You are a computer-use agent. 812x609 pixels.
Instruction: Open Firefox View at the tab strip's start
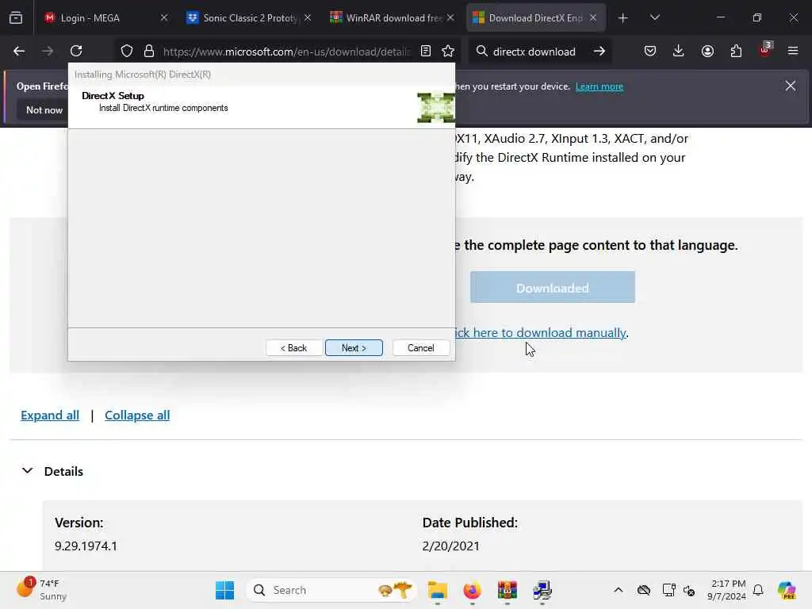click(x=16, y=17)
